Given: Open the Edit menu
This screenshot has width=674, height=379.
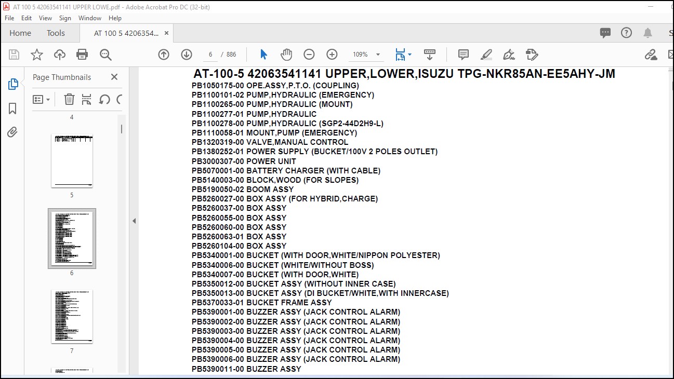Looking at the screenshot, I should tap(27, 18).
